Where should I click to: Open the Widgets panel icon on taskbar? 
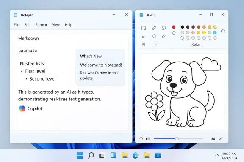point(113,155)
